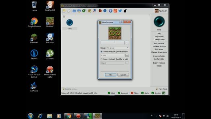211x119 pixels.
Task: Click Edit Notes in side panel
Action: [x=159, y=49]
